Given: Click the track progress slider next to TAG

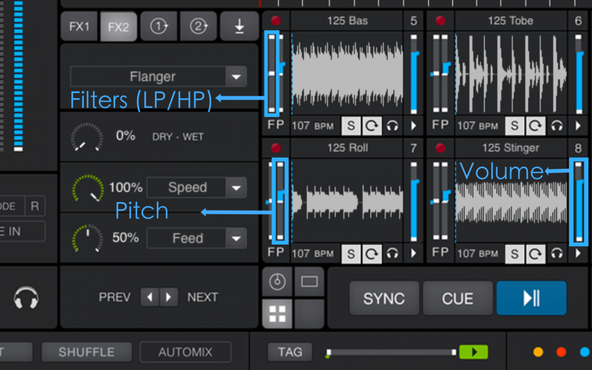Looking at the screenshot, I should click(x=390, y=352).
